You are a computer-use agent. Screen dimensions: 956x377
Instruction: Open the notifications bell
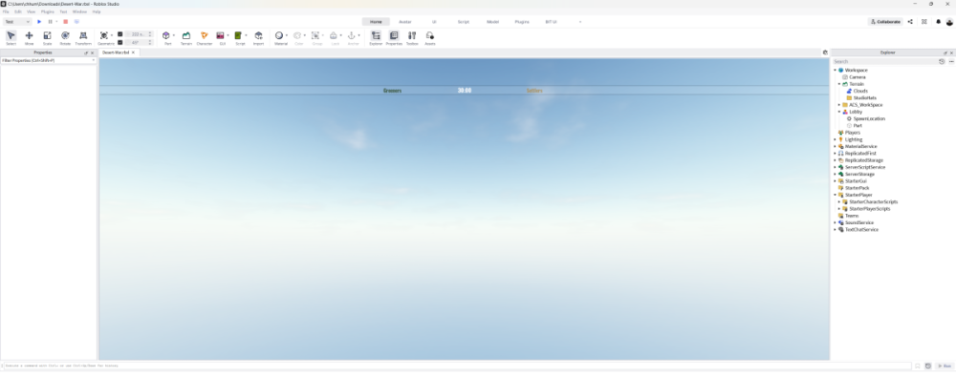pos(939,21)
